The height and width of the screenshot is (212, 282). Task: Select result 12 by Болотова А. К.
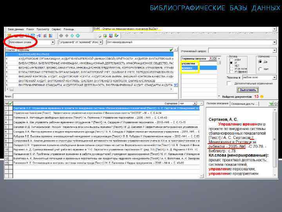pos(106,158)
